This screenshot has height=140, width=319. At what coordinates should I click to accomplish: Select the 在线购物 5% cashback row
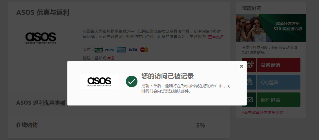[x=119, y=125]
